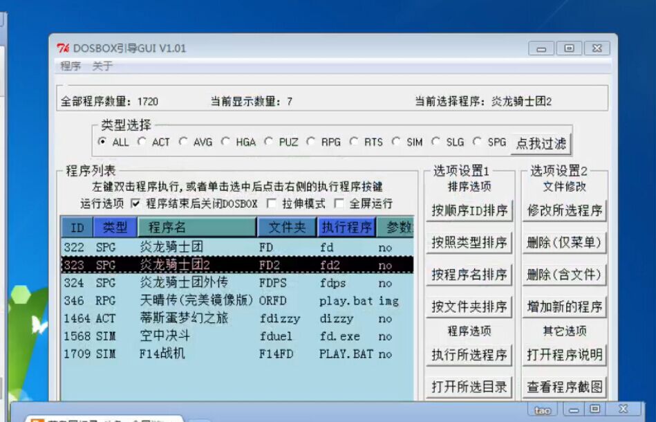Viewport: 656px width, 422px height.
Task: Open the 程序 menu
Action: 71,66
